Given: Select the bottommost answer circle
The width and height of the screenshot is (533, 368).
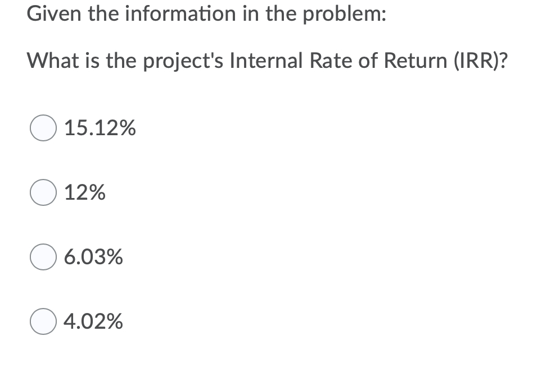Looking at the screenshot, I should click(x=43, y=321).
